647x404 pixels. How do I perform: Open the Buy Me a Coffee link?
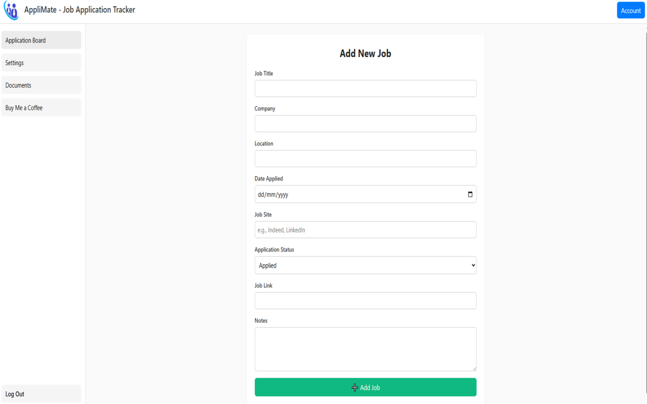(40, 107)
